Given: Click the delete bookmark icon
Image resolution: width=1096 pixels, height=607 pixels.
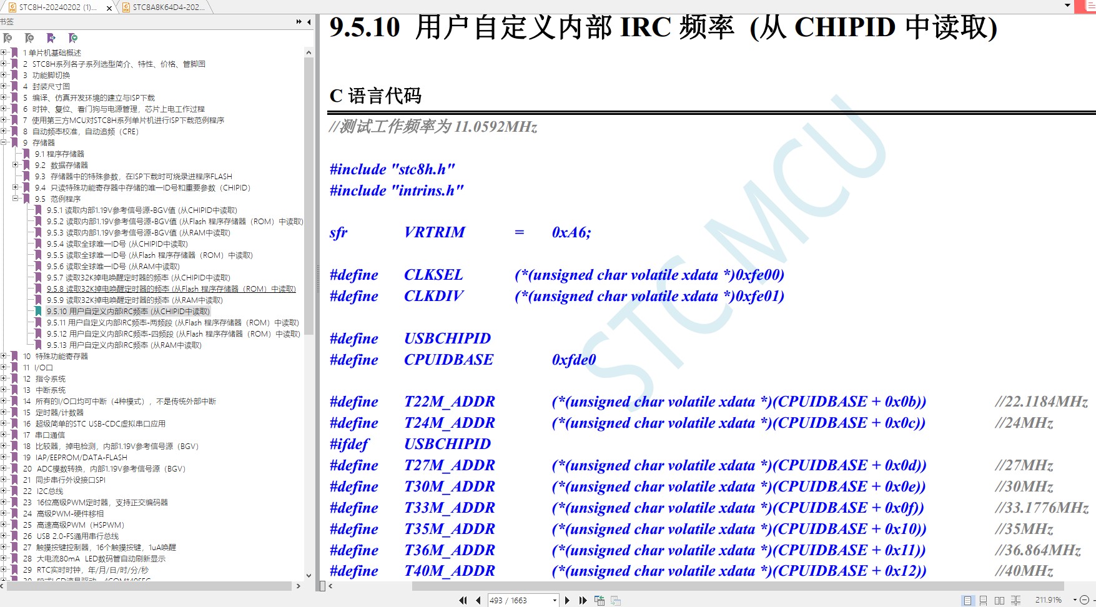Looking at the screenshot, I should [7, 38].
